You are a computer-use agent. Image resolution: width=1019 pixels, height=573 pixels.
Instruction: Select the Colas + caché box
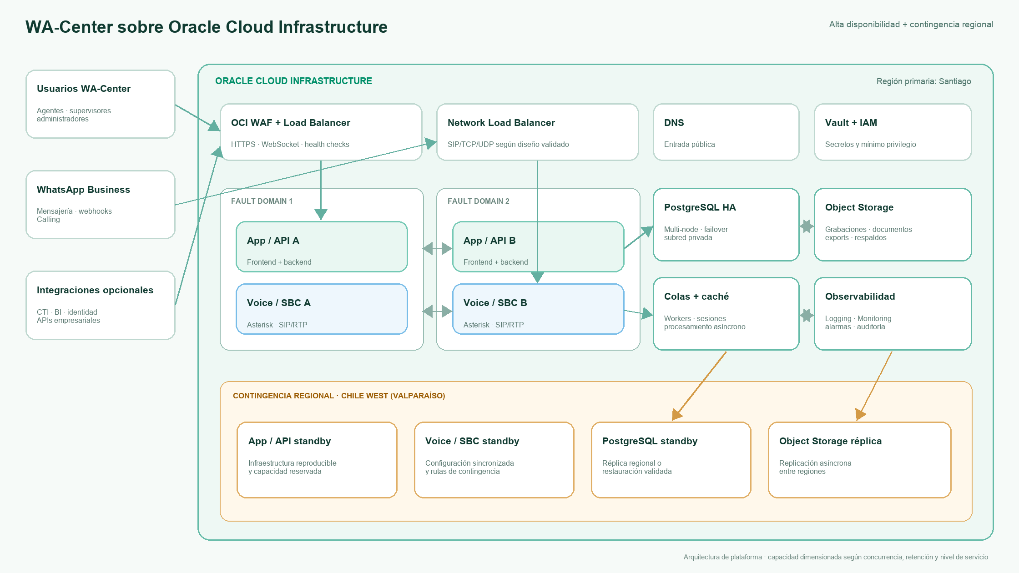pyautogui.click(x=726, y=314)
